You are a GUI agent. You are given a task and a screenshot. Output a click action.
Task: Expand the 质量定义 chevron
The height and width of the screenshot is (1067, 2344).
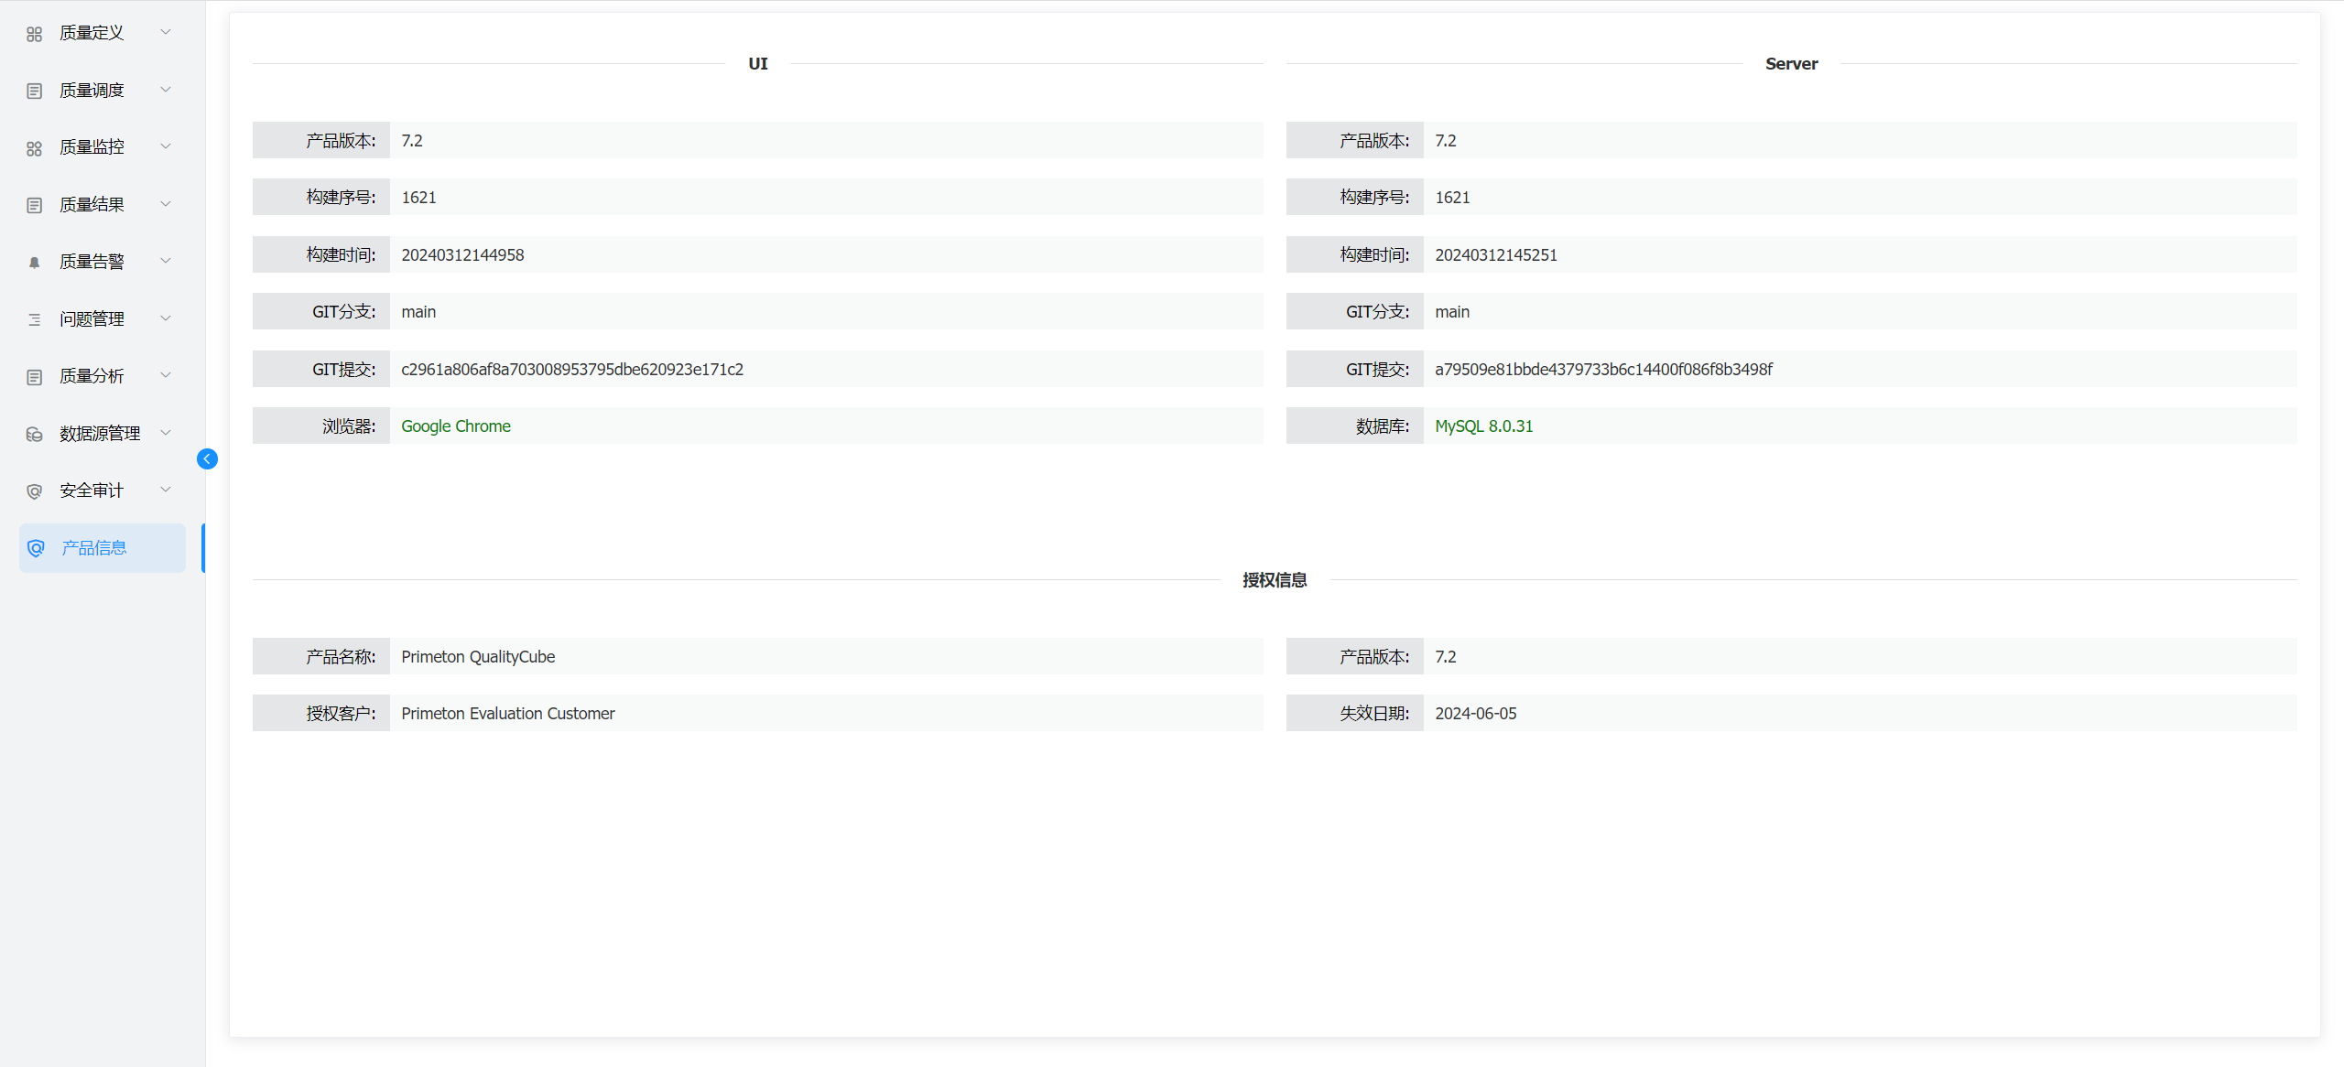point(166,32)
